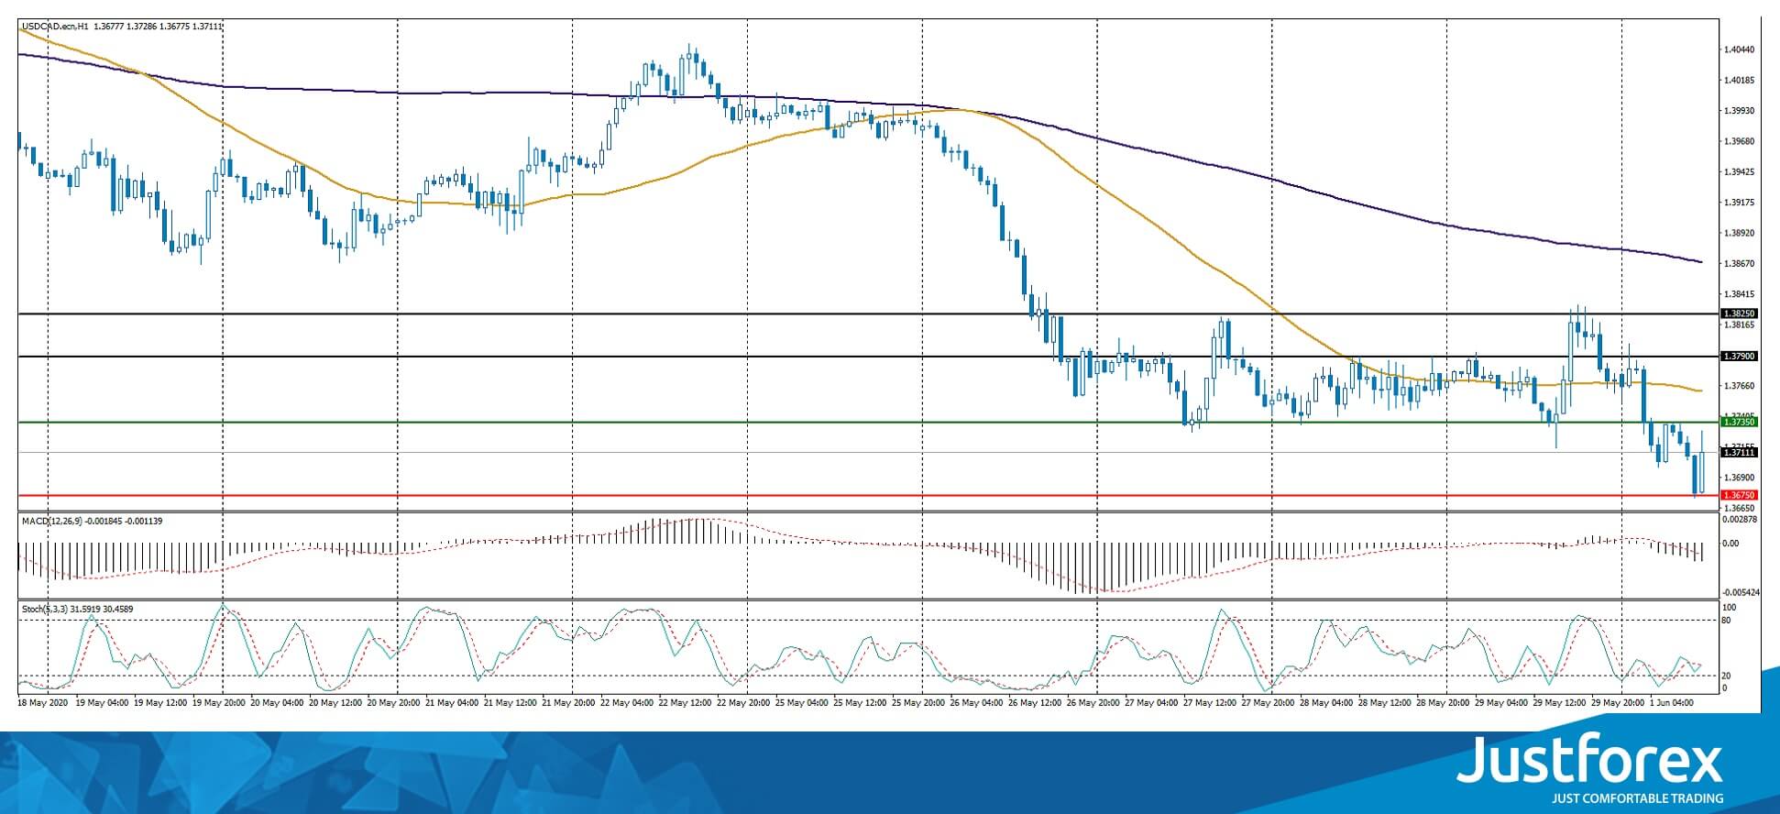Screen dimensions: 1780x814
Task: Click the 19 May 20:00 time label
Action: coord(218,703)
